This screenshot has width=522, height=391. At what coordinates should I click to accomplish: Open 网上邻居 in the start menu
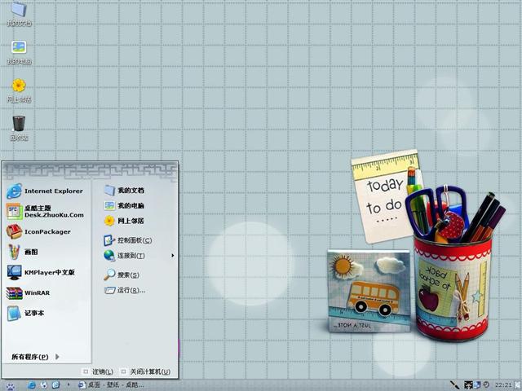click(x=124, y=221)
